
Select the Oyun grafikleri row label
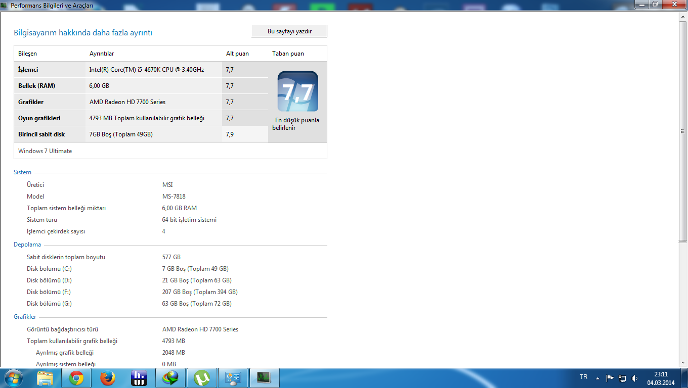(x=39, y=118)
